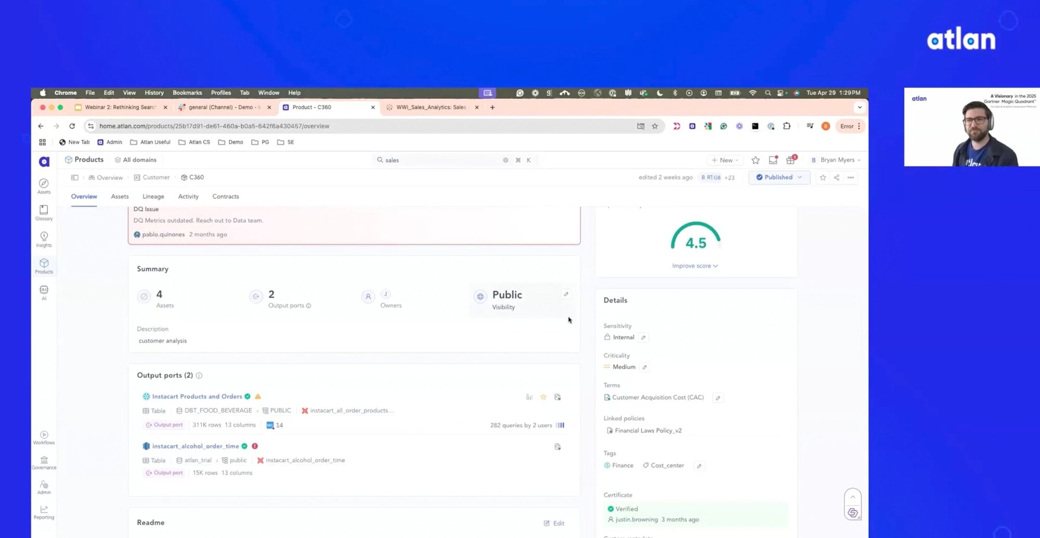
Task: Open the Chrome tab list chevron
Action: pyautogui.click(x=860, y=107)
